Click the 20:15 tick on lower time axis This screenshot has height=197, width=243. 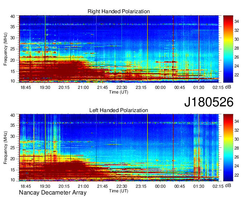(64, 186)
